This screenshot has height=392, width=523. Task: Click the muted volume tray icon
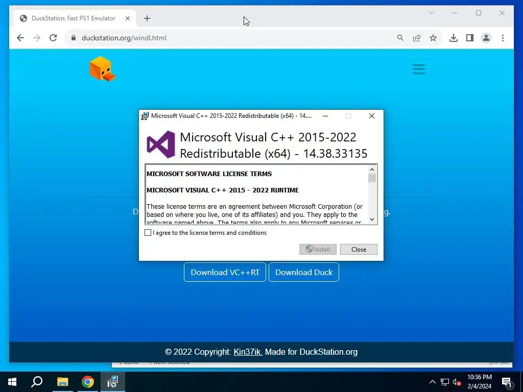pyautogui.click(x=457, y=382)
